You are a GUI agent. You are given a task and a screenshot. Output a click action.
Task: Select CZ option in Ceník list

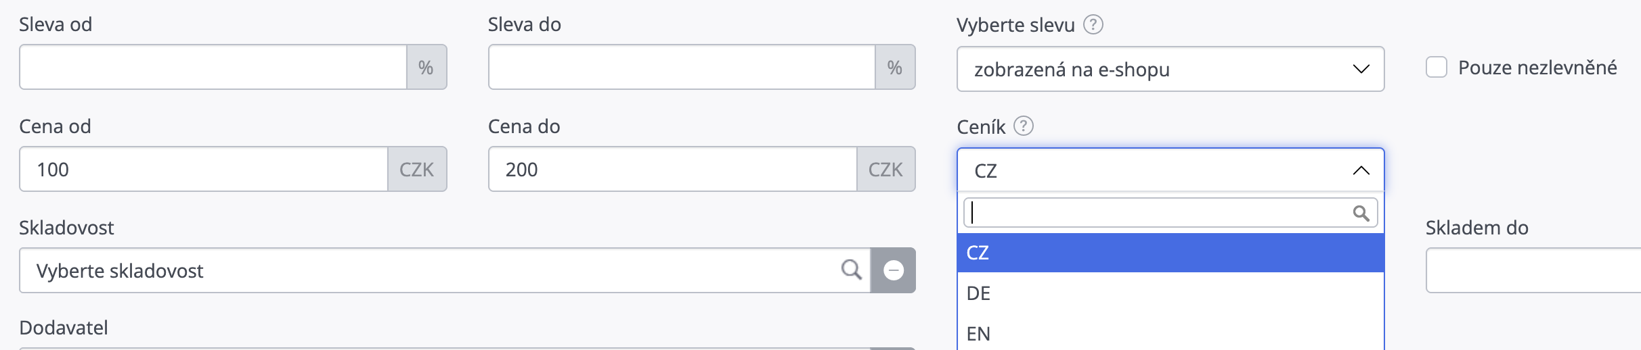point(1170,253)
